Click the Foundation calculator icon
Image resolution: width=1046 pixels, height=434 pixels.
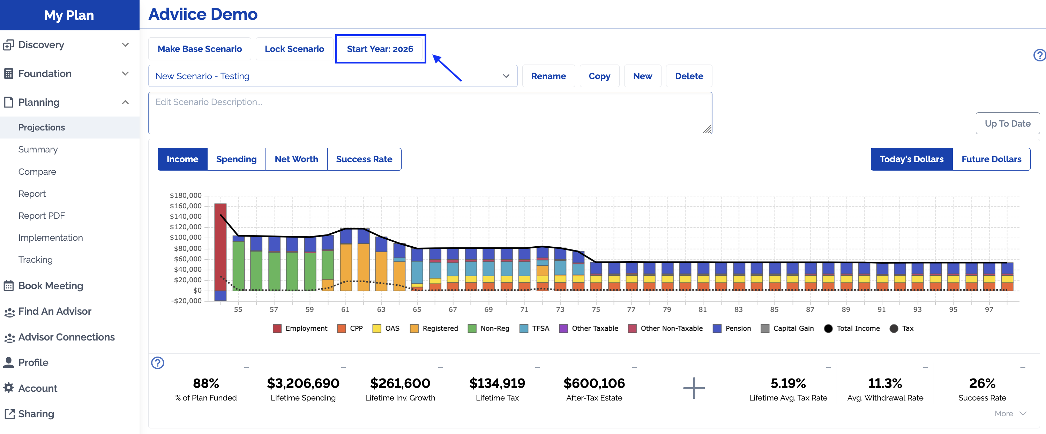(x=8, y=74)
